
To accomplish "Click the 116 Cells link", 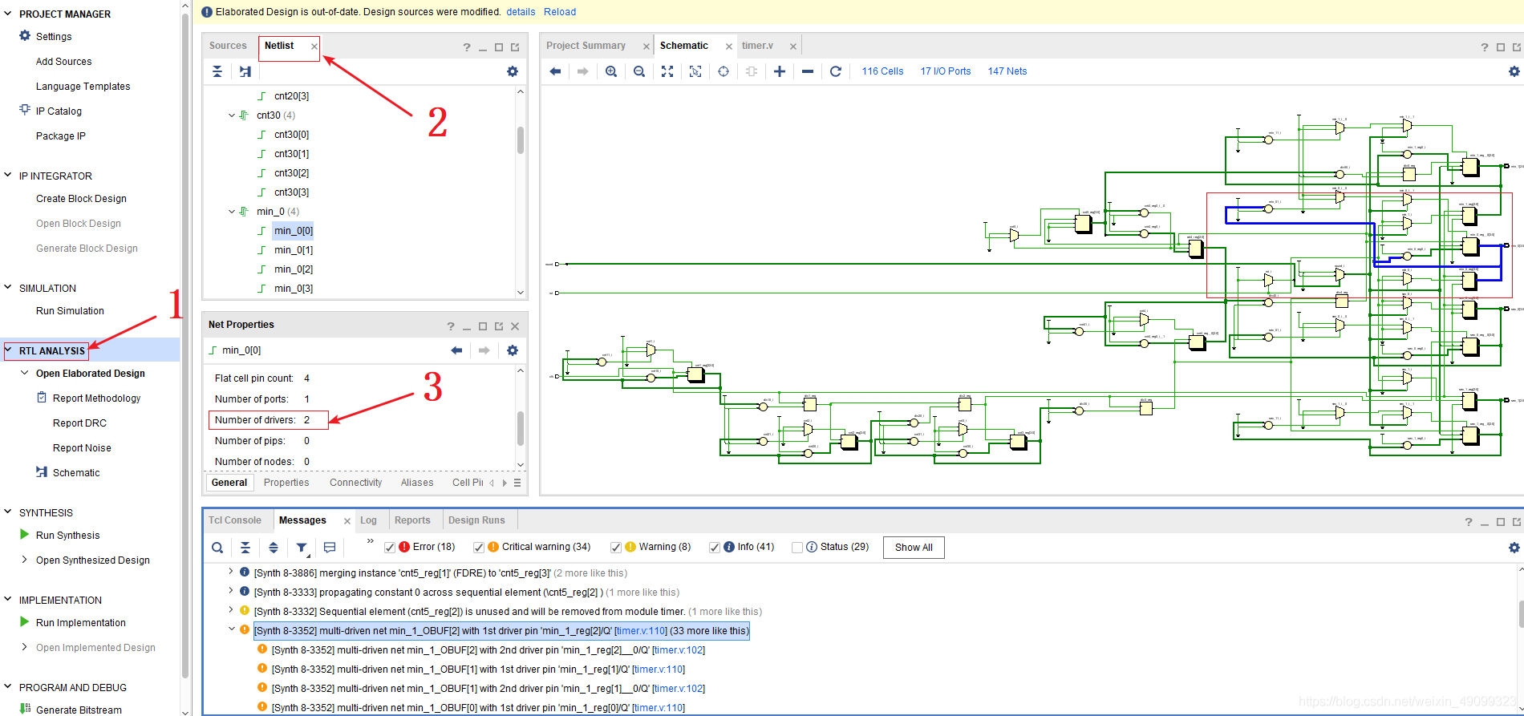I will tap(882, 71).
